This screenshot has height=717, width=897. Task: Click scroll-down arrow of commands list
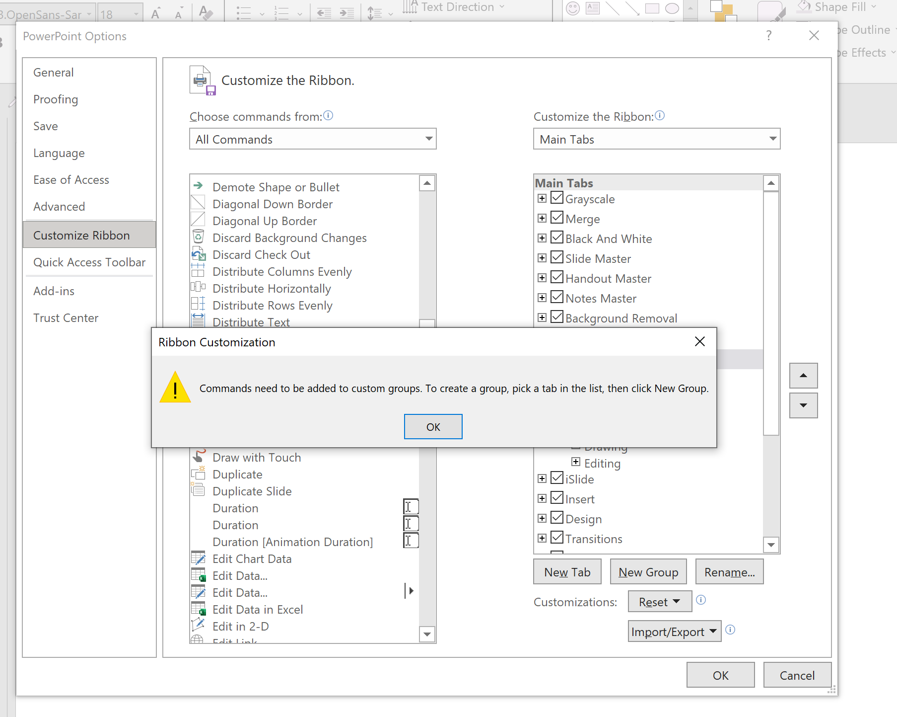pyautogui.click(x=427, y=634)
